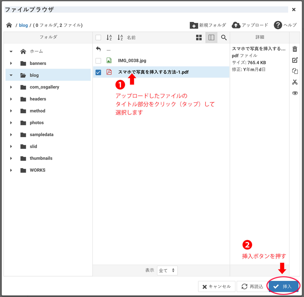
Task: Click the アップロード toolbar button
Action: [250, 25]
